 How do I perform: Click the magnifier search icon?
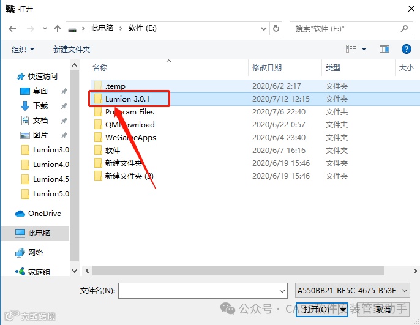click(x=404, y=28)
